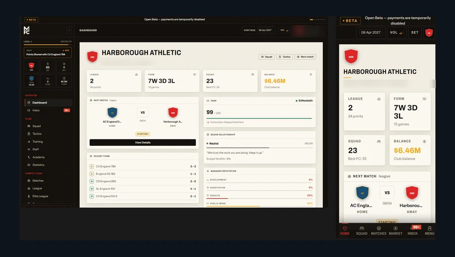Click the Today 10:00 blue shield tile in the sidebar
455x257 pixels.
(31, 81)
